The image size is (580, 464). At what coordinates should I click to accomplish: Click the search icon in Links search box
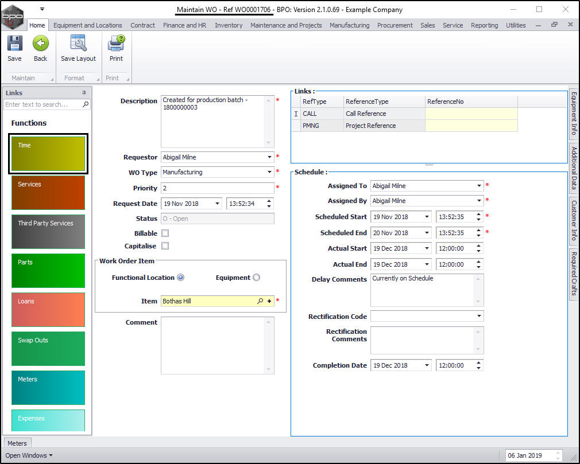pos(86,104)
